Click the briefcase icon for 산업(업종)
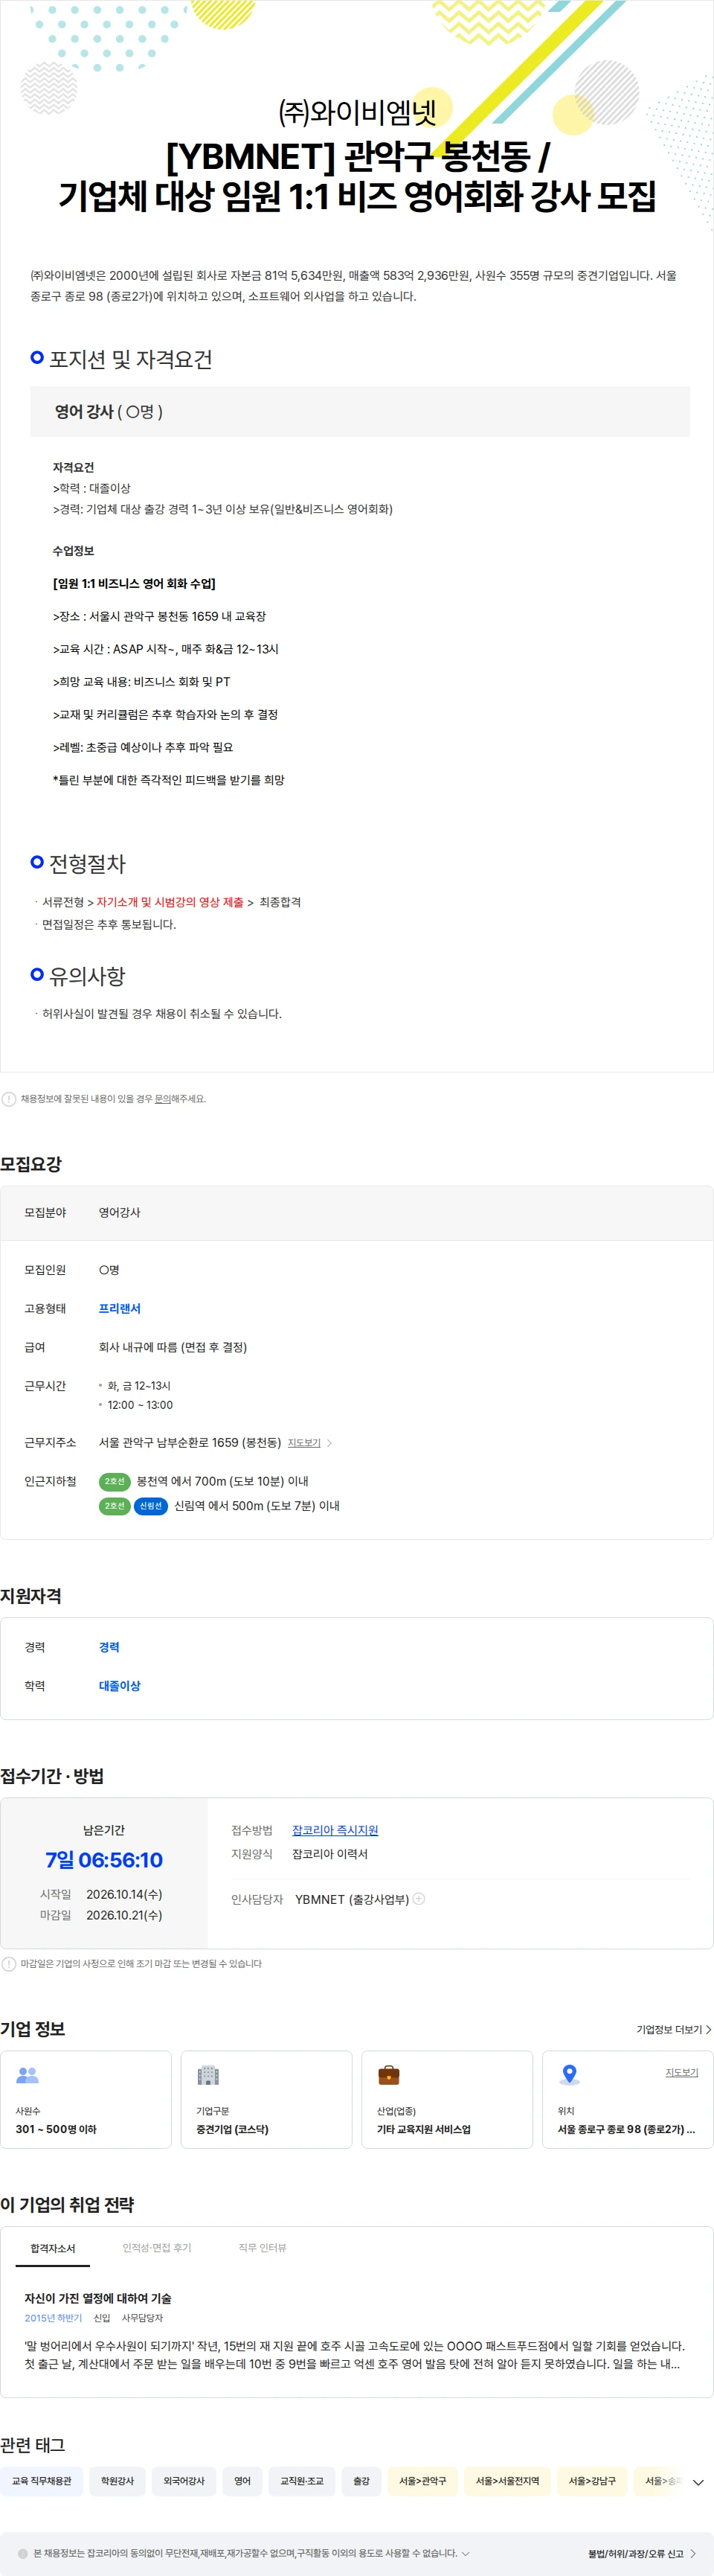Image resolution: width=714 pixels, height=2576 pixels. (x=388, y=2075)
